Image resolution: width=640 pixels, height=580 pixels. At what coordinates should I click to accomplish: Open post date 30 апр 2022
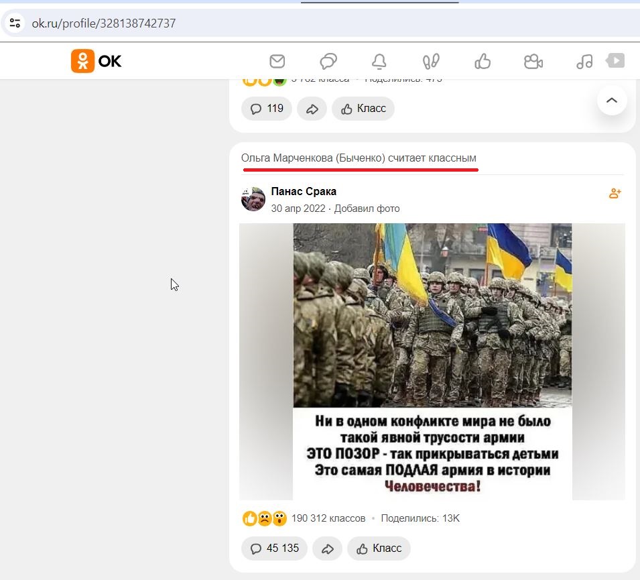[x=298, y=209]
